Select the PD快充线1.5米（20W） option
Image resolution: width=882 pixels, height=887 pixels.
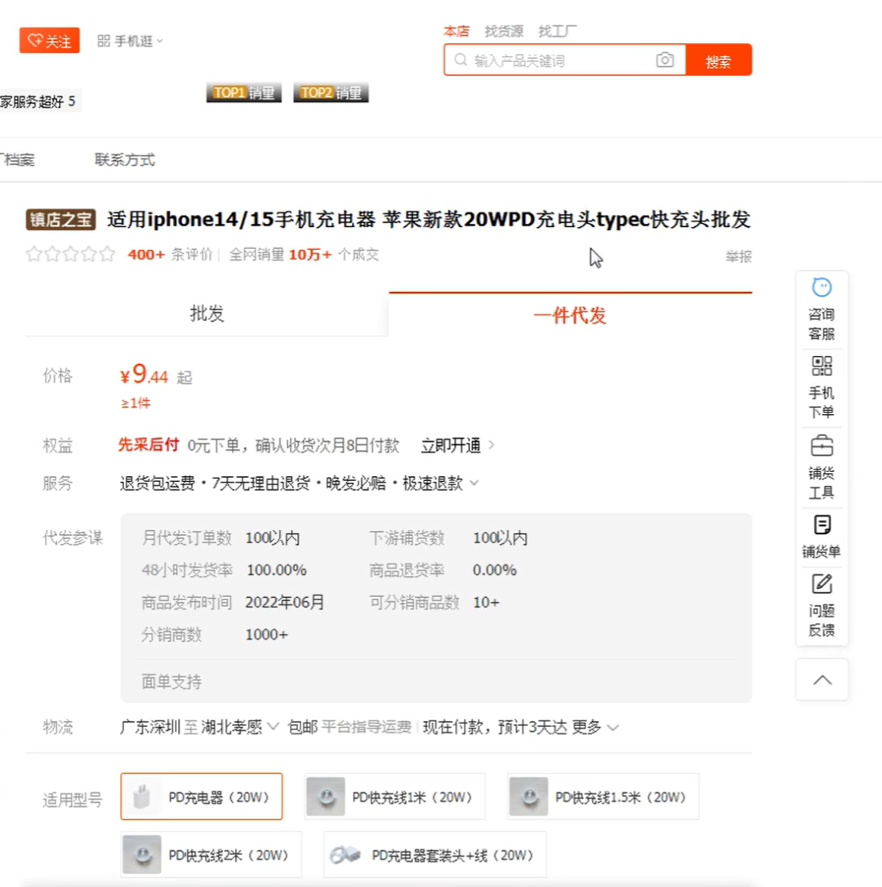(x=603, y=796)
